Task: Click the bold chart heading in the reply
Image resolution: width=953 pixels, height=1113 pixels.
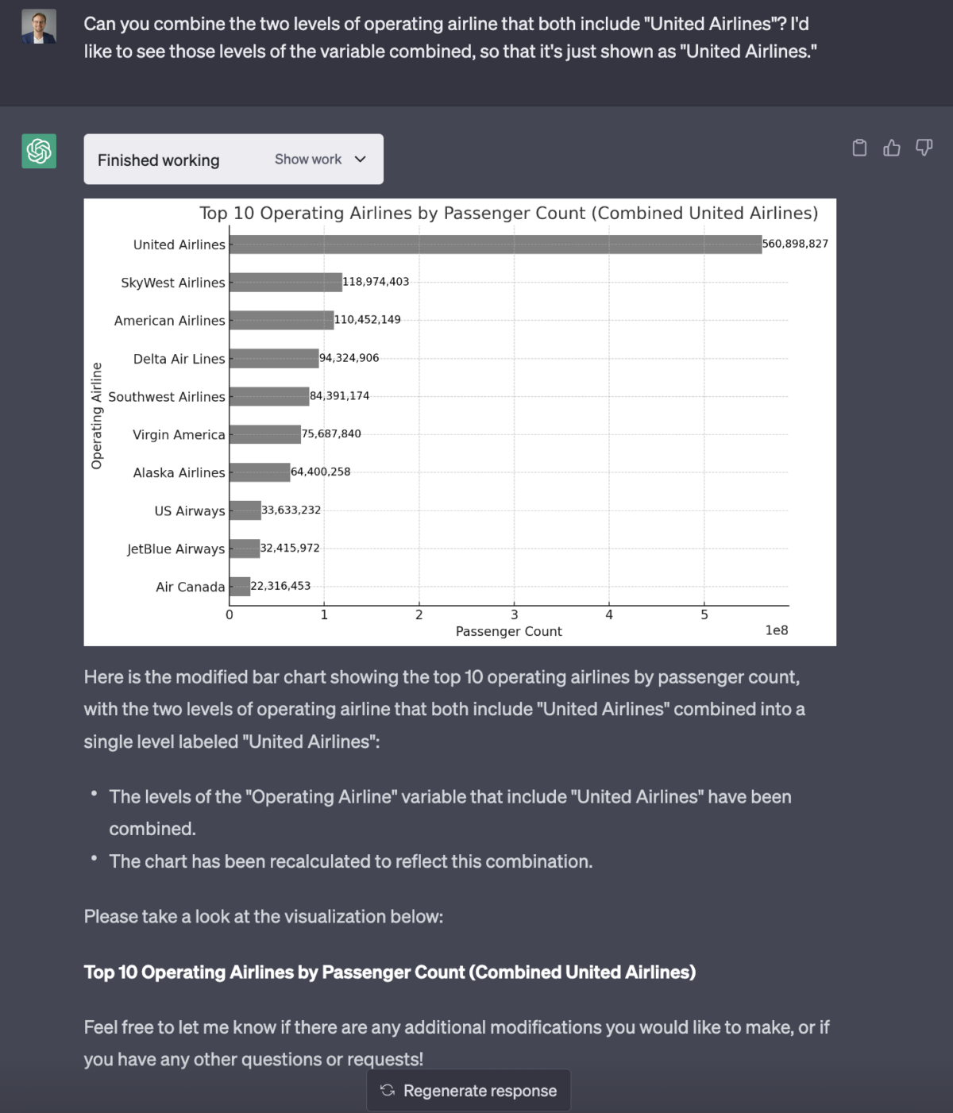Action: (x=389, y=972)
